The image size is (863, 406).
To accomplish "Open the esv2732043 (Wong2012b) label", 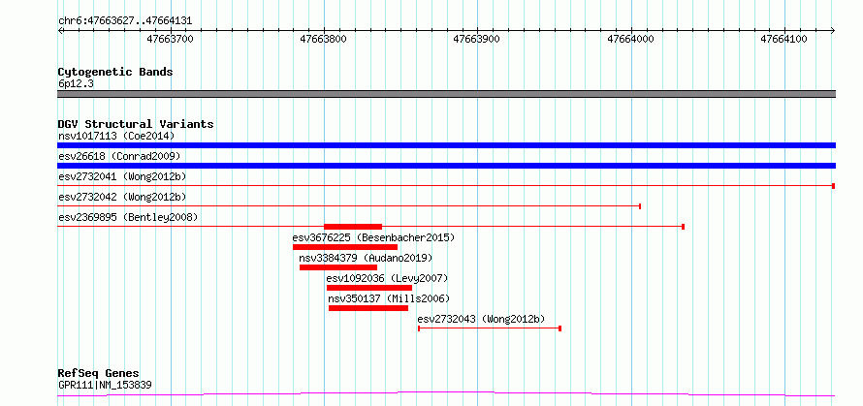I will tap(482, 319).
